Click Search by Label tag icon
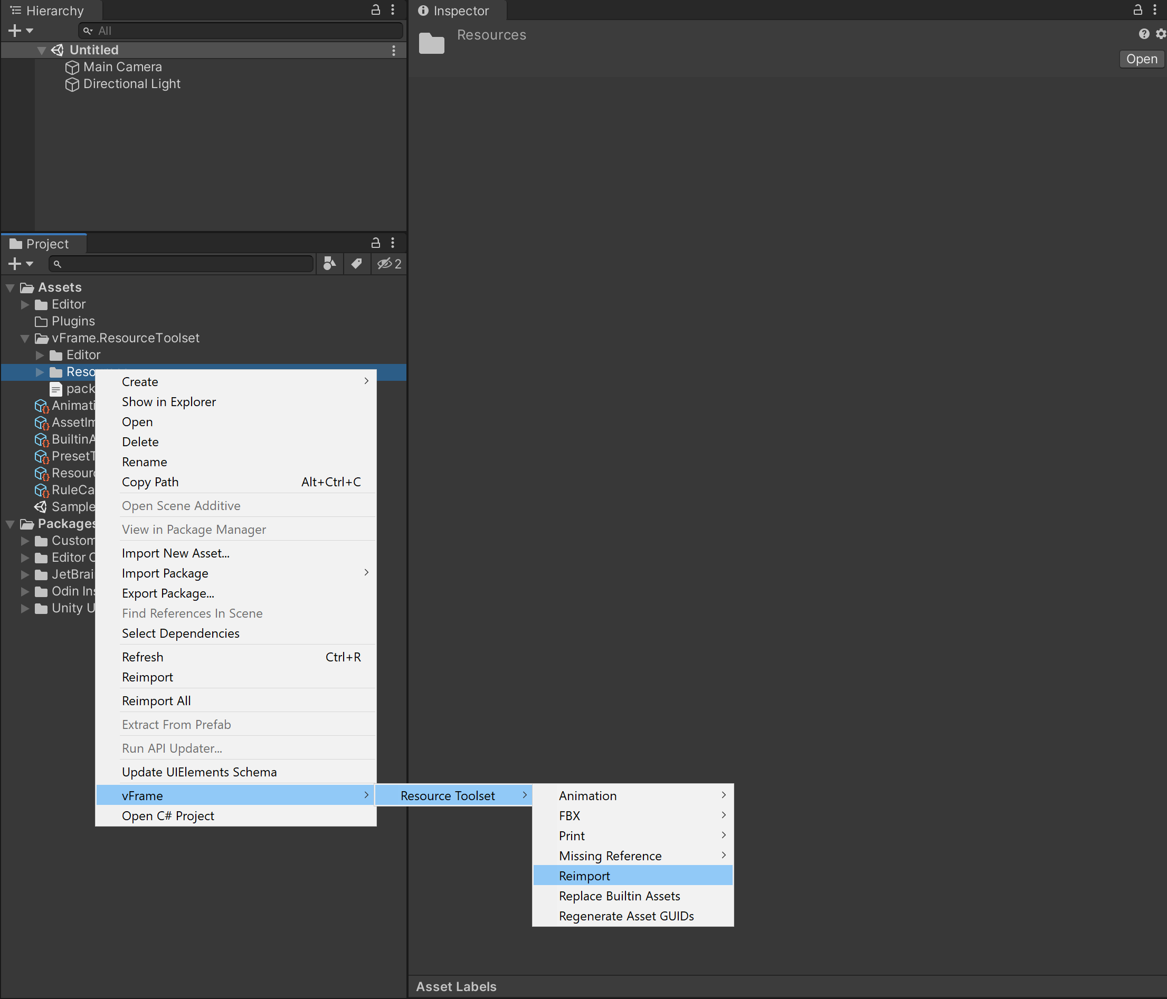 pyautogui.click(x=356, y=263)
